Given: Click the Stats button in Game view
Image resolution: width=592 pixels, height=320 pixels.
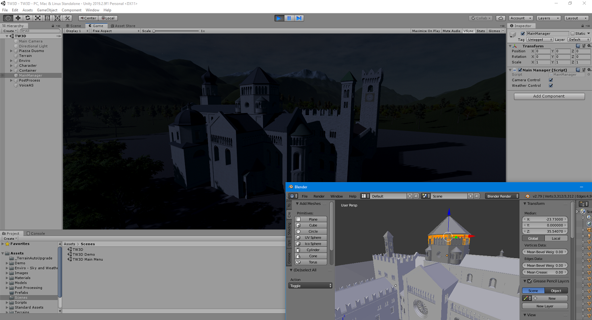Looking at the screenshot, I should click(x=481, y=31).
